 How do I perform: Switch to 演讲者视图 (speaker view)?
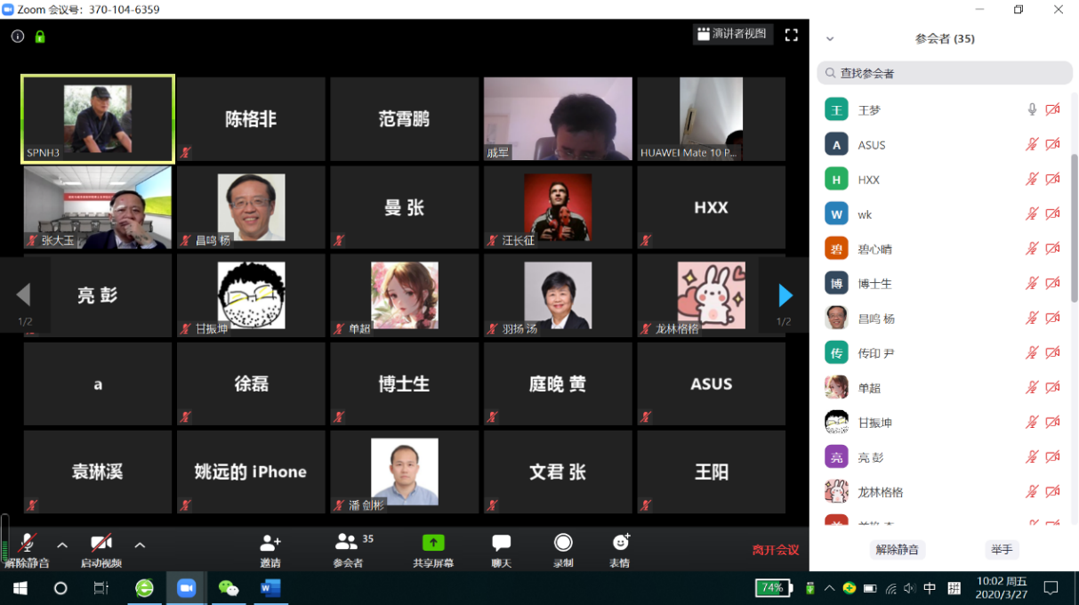[x=733, y=34]
